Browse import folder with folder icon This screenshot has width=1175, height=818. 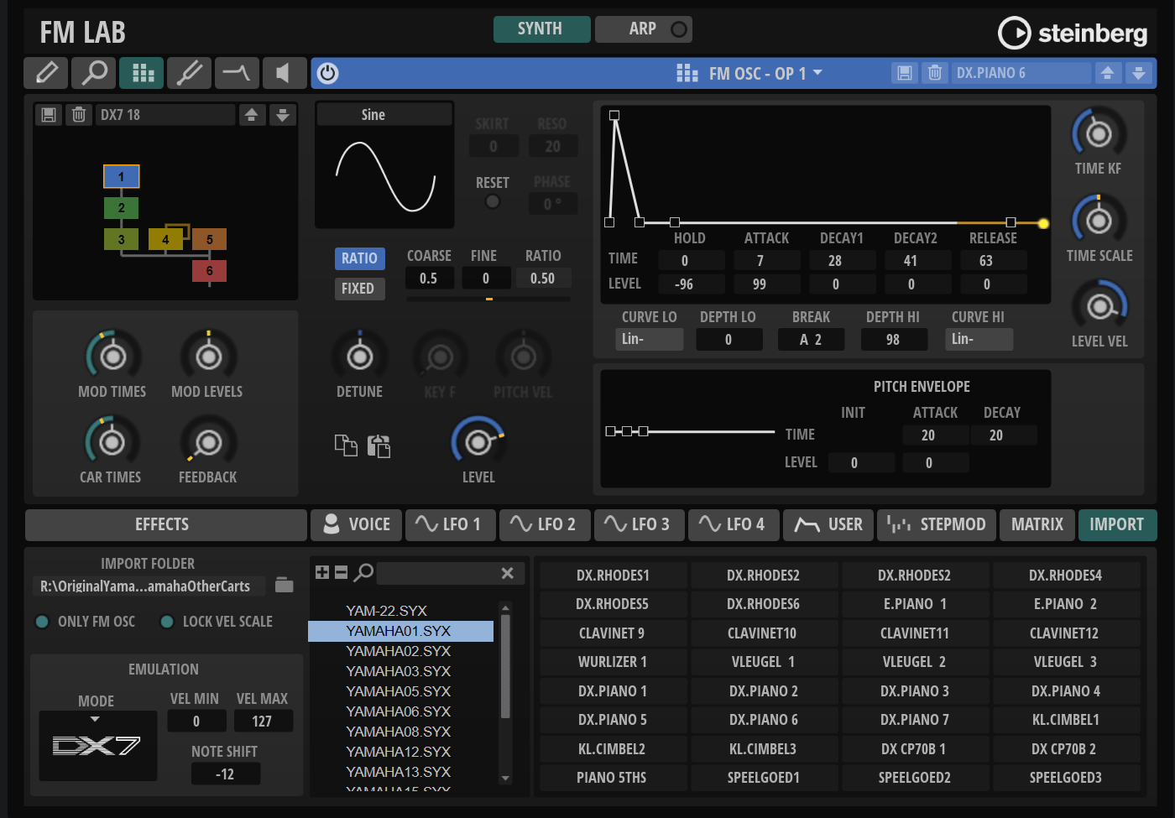285,585
